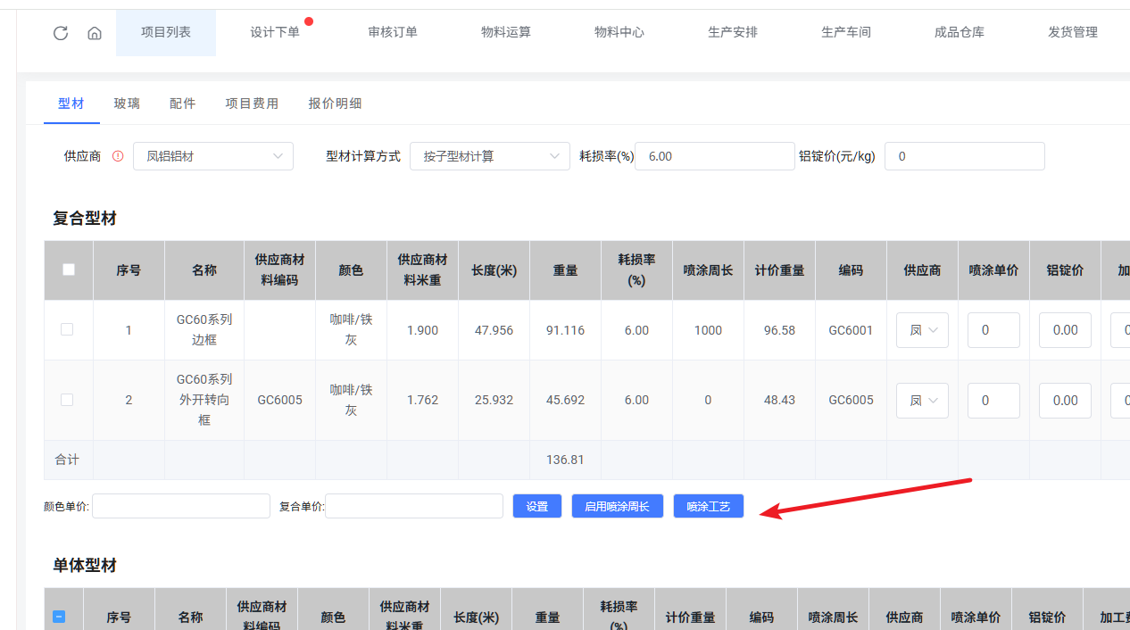
Task: Click the 启用喷涂周长 button
Action: click(617, 506)
